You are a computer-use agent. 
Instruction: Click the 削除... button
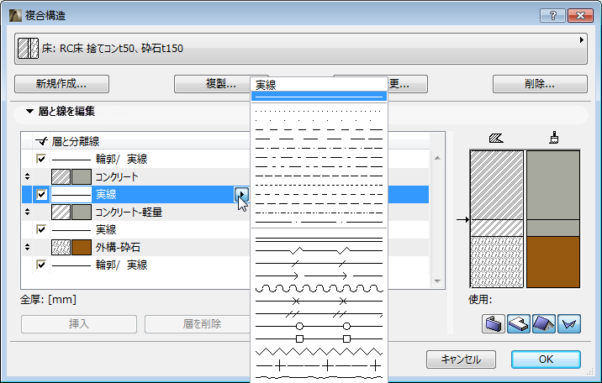[x=540, y=84]
